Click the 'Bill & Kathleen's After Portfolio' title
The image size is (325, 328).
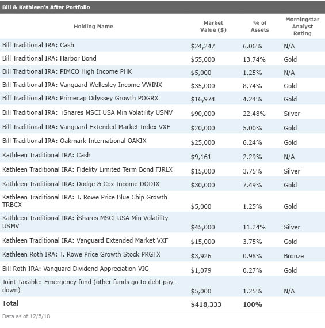[46, 7]
